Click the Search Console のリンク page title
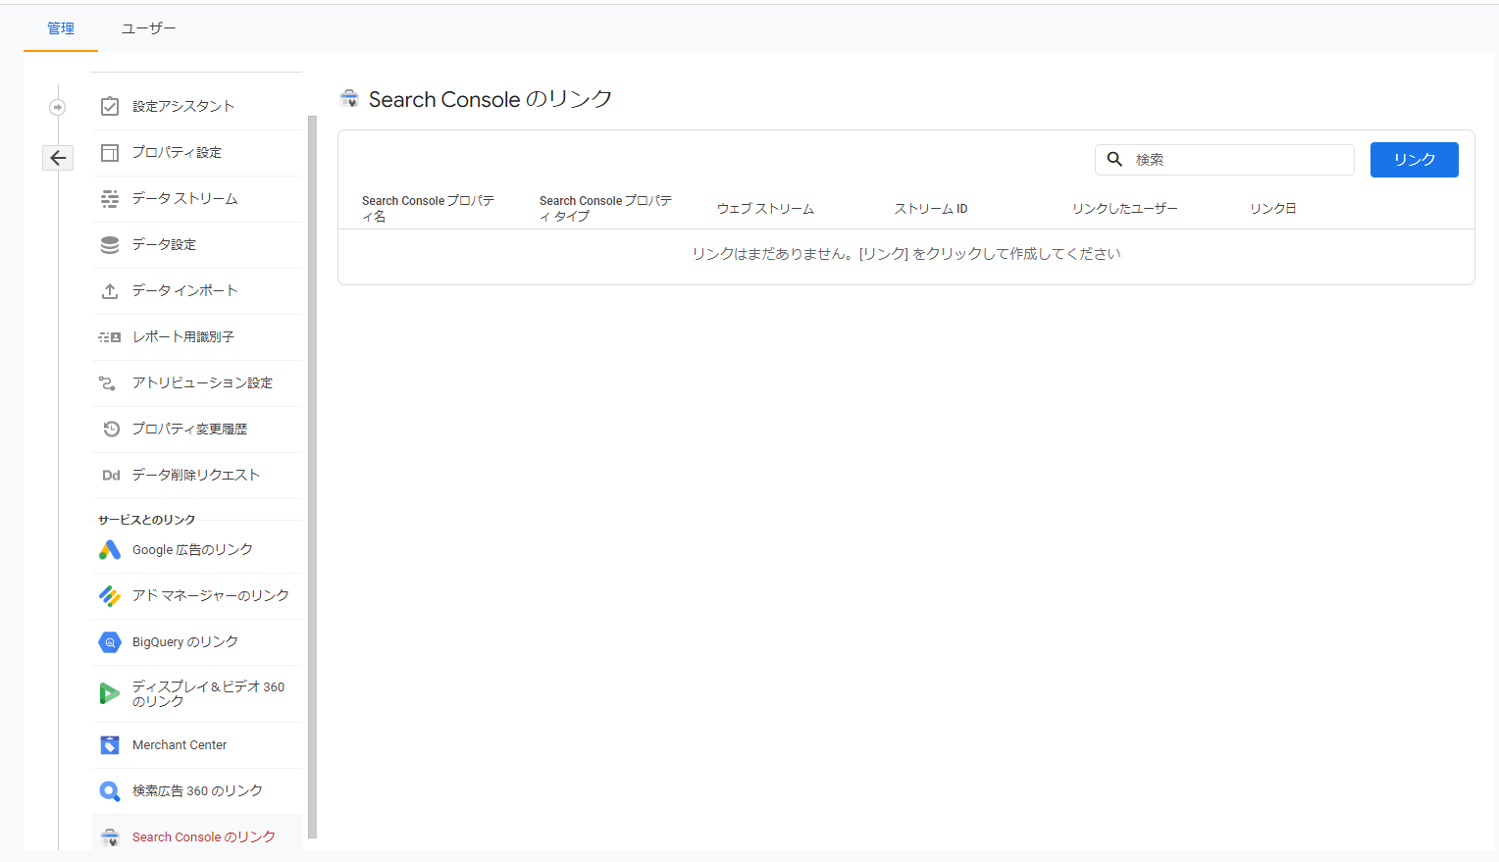Image resolution: width=1499 pixels, height=862 pixels. click(491, 99)
